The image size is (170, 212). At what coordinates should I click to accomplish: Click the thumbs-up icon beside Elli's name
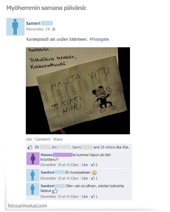click(30, 147)
